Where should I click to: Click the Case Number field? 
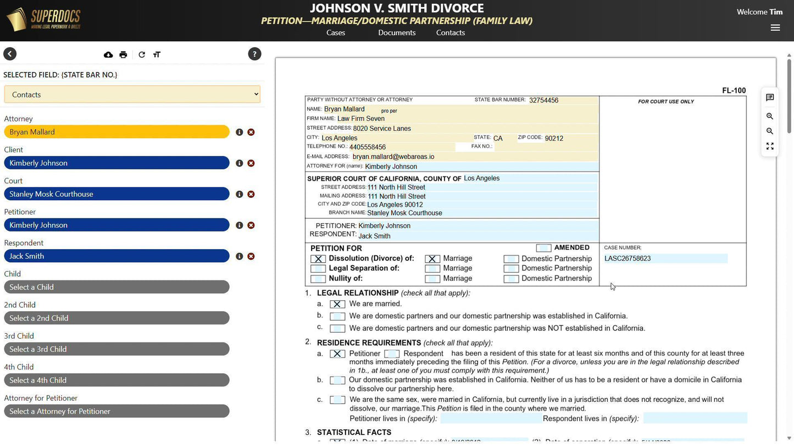point(665,258)
